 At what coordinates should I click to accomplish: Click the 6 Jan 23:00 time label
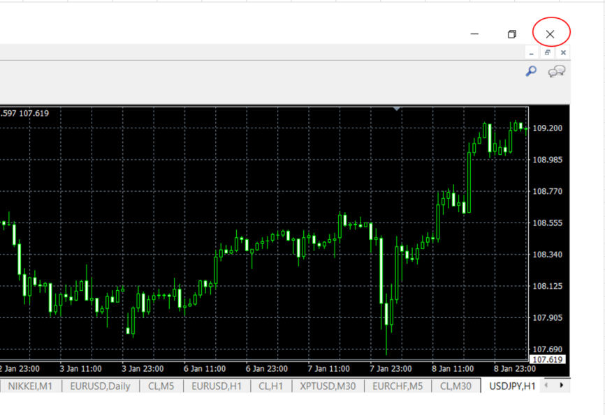coord(267,369)
